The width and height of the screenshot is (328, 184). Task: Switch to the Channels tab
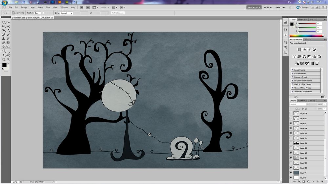coord(303,101)
